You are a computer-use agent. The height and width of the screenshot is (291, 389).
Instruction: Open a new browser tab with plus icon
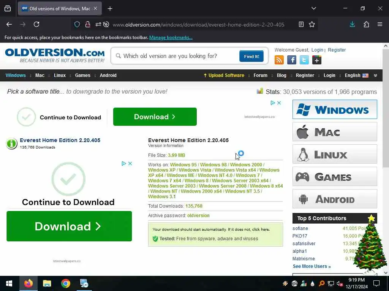click(x=110, y=9)
